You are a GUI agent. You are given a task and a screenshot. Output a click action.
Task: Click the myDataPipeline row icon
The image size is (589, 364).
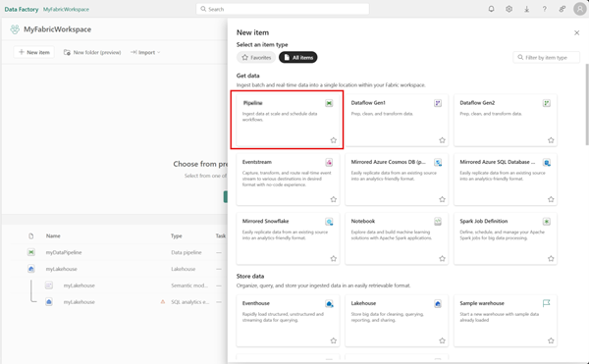click(31, 252)
